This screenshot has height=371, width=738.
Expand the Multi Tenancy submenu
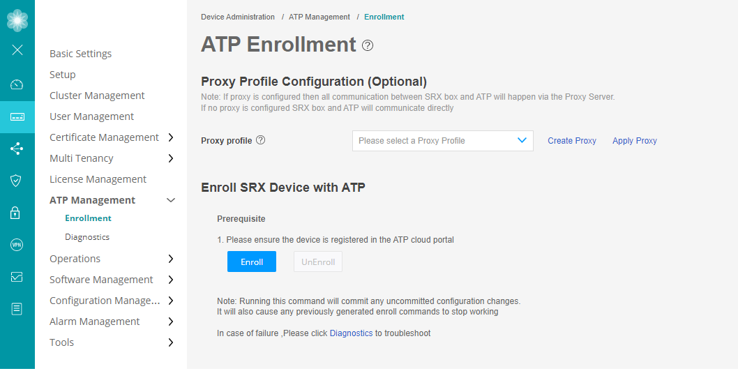pos(171,158)
